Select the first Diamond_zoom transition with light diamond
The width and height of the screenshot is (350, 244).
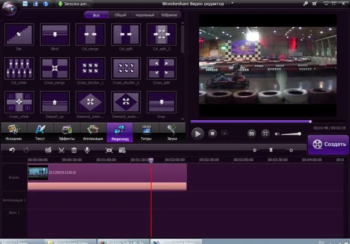tap(90, 102)
